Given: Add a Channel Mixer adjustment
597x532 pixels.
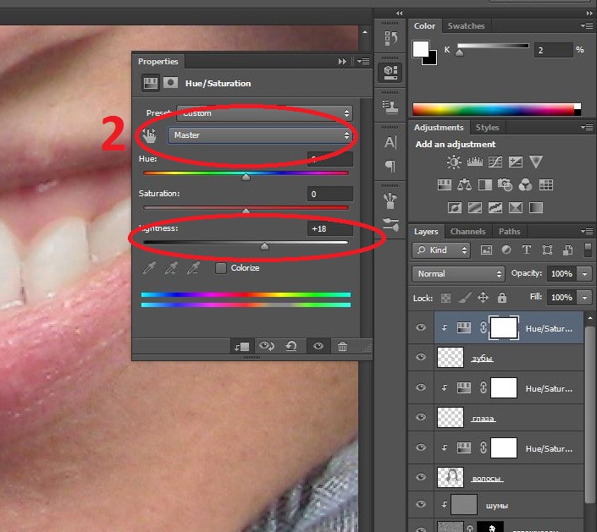Looking at the screenshot, I should pyautogui.click(x=525, y=185).
